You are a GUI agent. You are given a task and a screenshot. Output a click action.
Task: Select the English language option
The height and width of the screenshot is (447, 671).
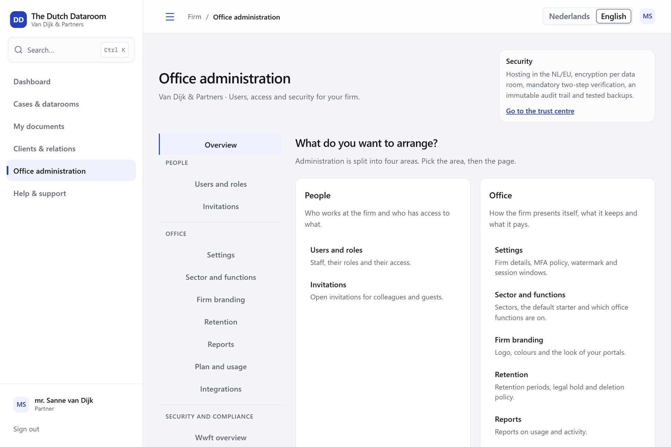[x=613, y=16]
